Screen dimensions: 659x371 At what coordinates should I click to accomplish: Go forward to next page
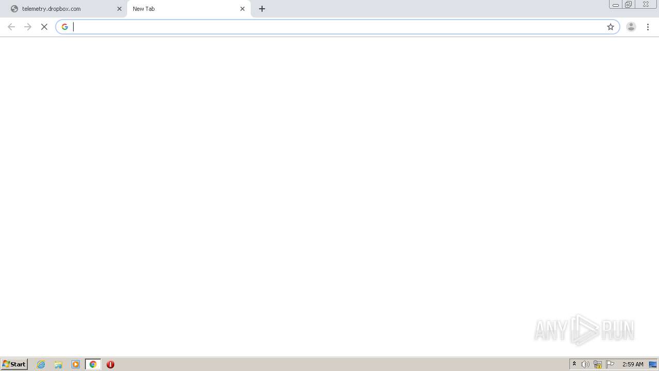click(28, 27)
